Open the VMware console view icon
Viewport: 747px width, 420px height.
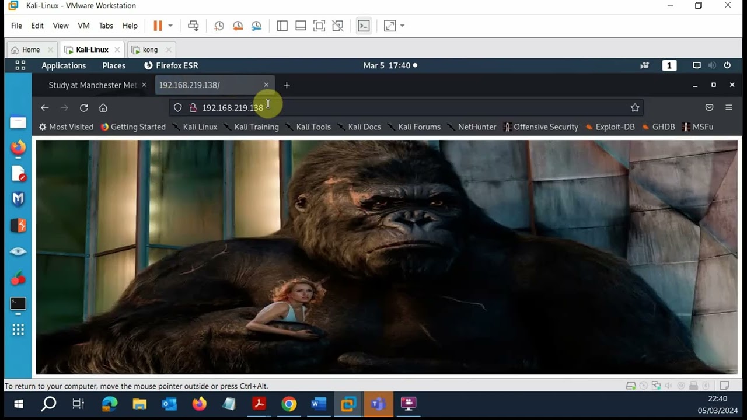[x=364, y=26]
